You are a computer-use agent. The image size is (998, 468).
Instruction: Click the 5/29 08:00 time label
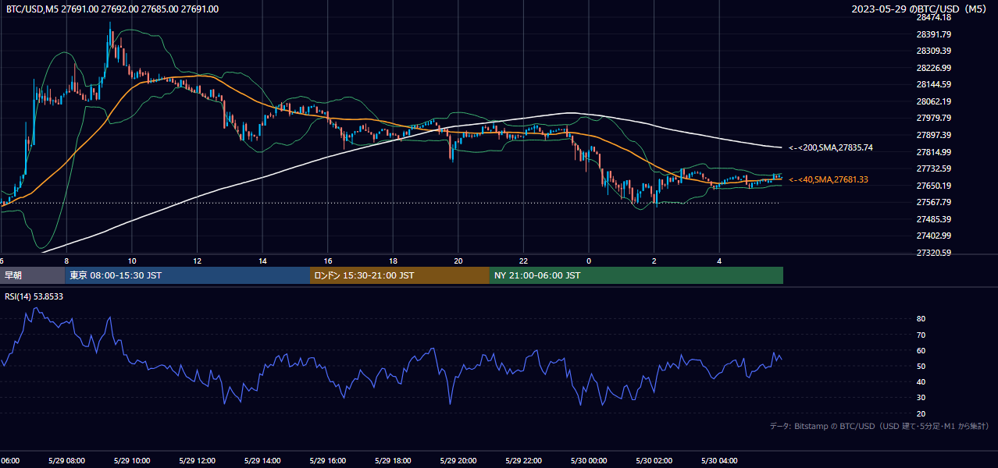pos(66,461)
